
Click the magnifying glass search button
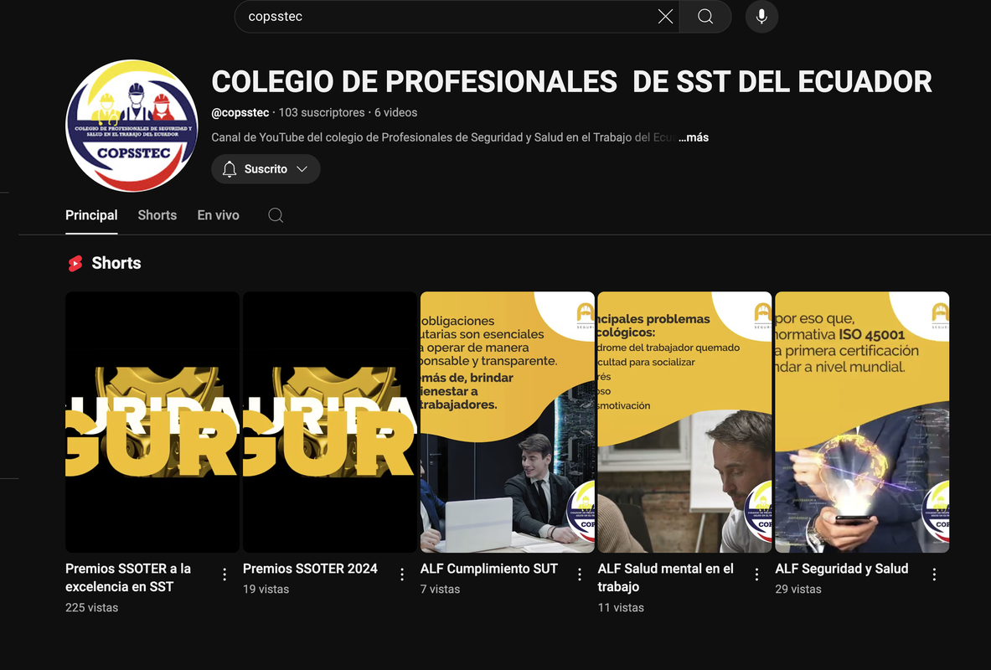(705, 17)
